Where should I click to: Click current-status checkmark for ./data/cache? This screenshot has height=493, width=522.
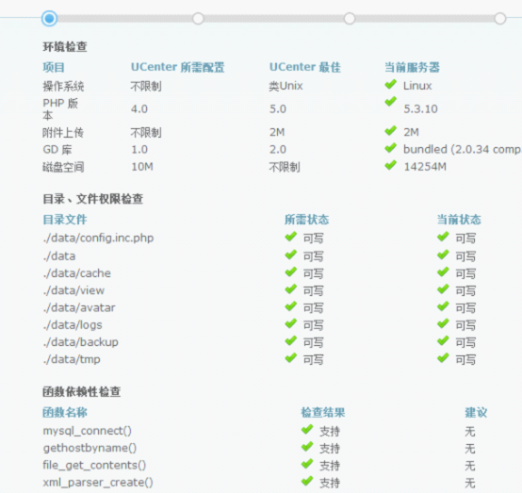click(443, 271)
